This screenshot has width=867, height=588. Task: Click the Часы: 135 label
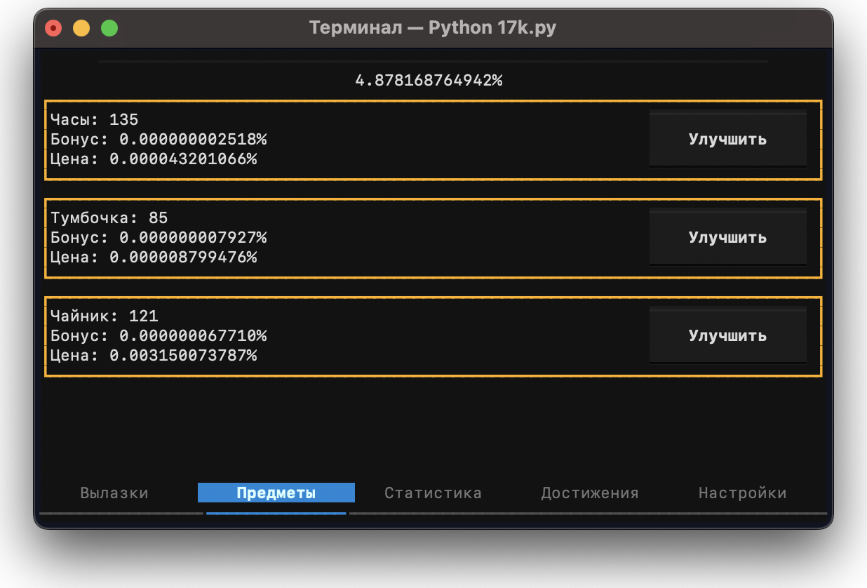(x=95, y=120)
